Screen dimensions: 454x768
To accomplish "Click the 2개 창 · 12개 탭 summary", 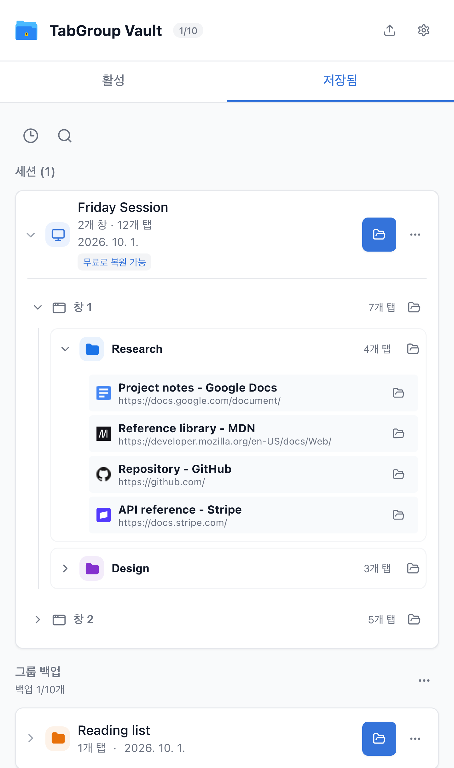I will [x=115, y=225].
